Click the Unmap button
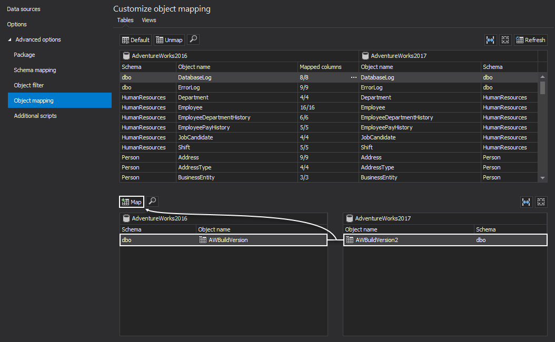The image size is (555, 342). click(x=169, y=40)
